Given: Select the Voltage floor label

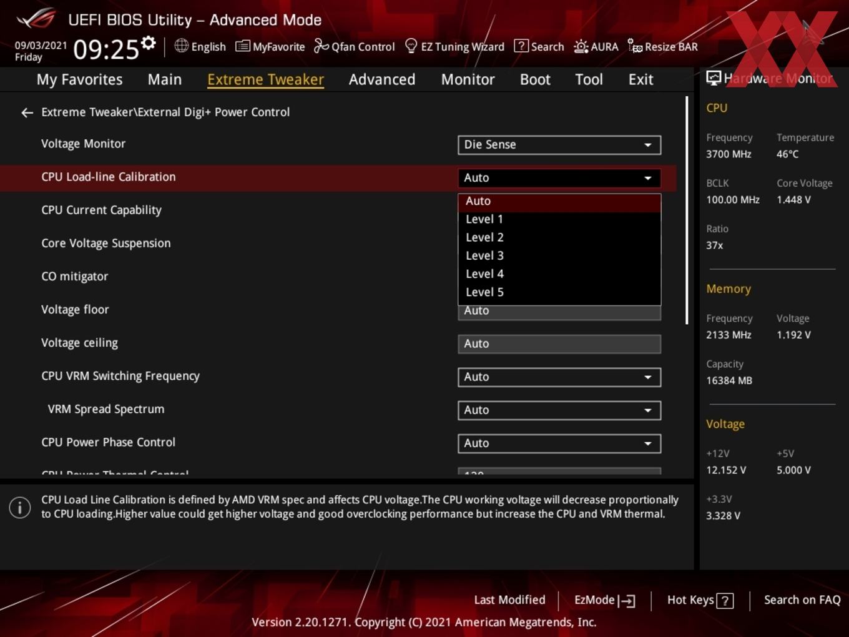Looking at the screenshot, I should pos(75,309).
